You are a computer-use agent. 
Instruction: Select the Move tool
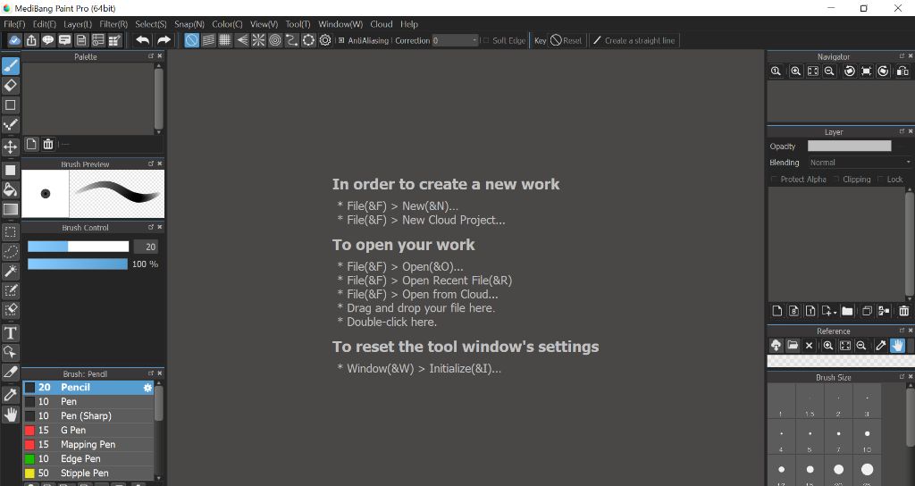tap(11, 147)
